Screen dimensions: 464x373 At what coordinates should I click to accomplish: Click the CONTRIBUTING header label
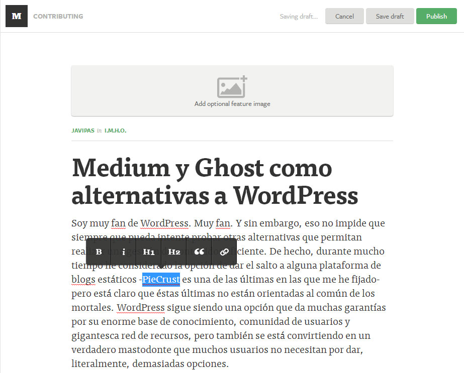(x=58, y=16)
